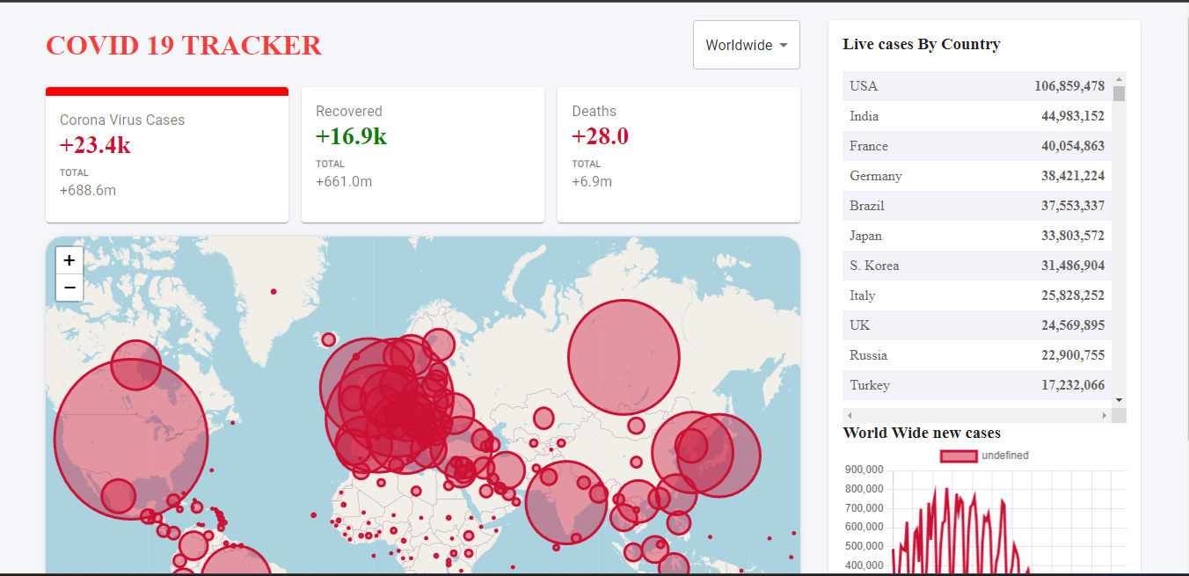Image resolution: width=1189 pixels, height=576 pixels.
Task: Click the small dot on Greenland
Action: (274, 291)
